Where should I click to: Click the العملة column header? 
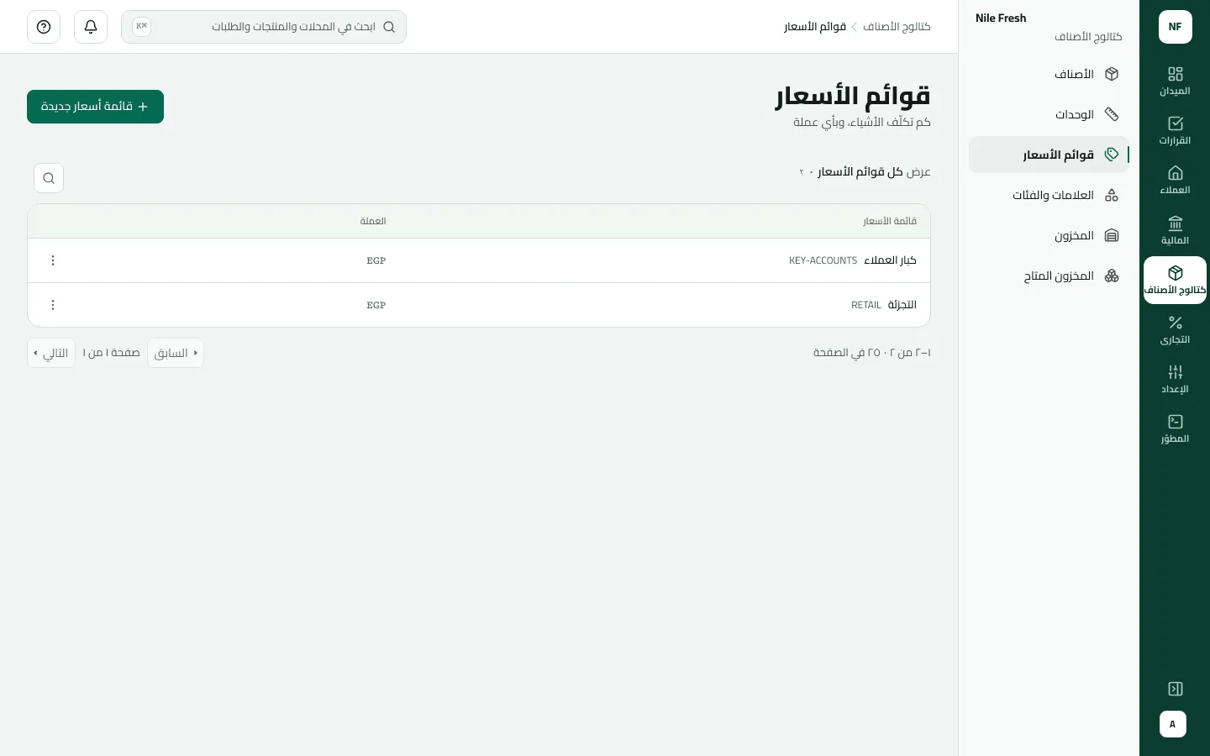click(373, 221)
